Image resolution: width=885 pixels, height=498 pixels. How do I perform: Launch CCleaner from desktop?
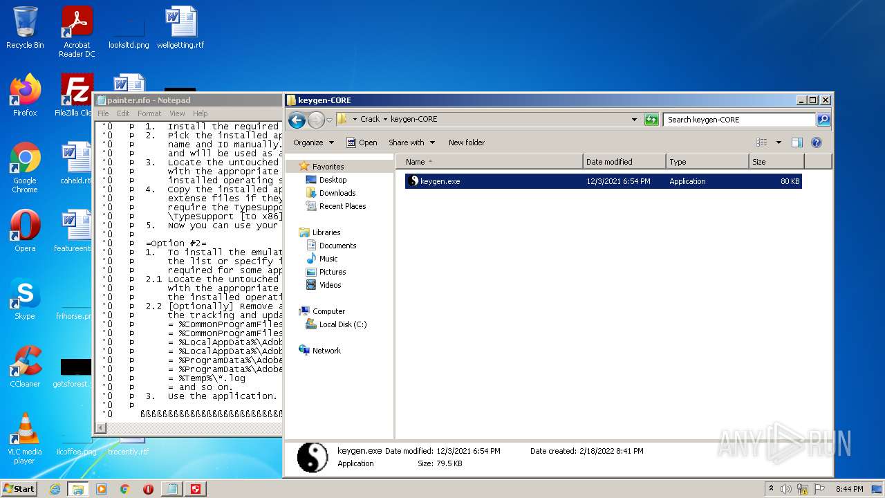click(x=25, y=367)
